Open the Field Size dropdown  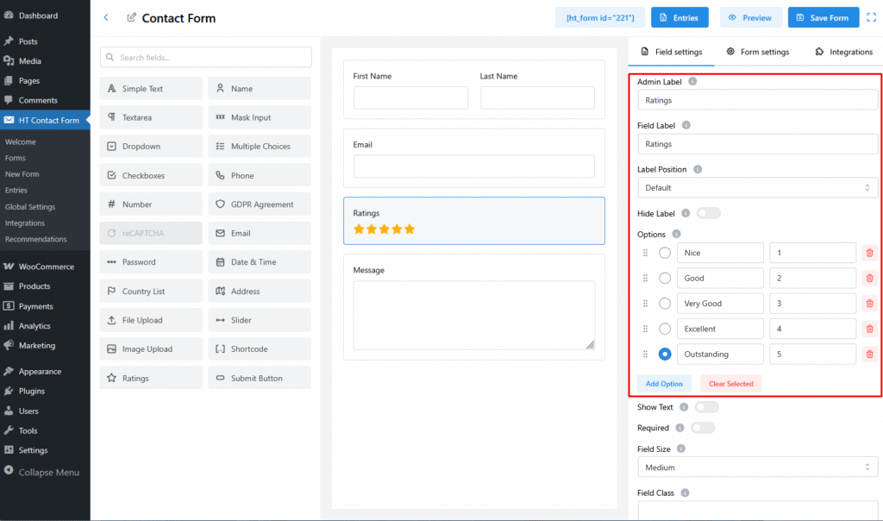pos(757,468)
